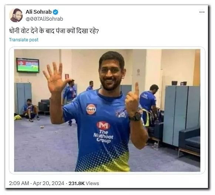This screenshot has width=215, height=195.
Task: Click the Gulf logo on the jersey
Action: point(91,109)
